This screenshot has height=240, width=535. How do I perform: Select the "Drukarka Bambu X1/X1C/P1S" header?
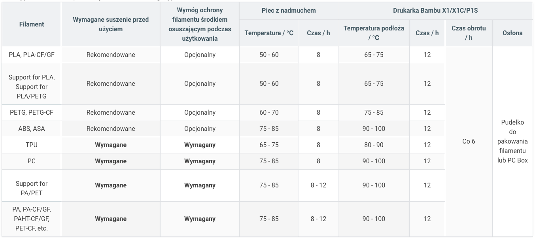point(435,11)
